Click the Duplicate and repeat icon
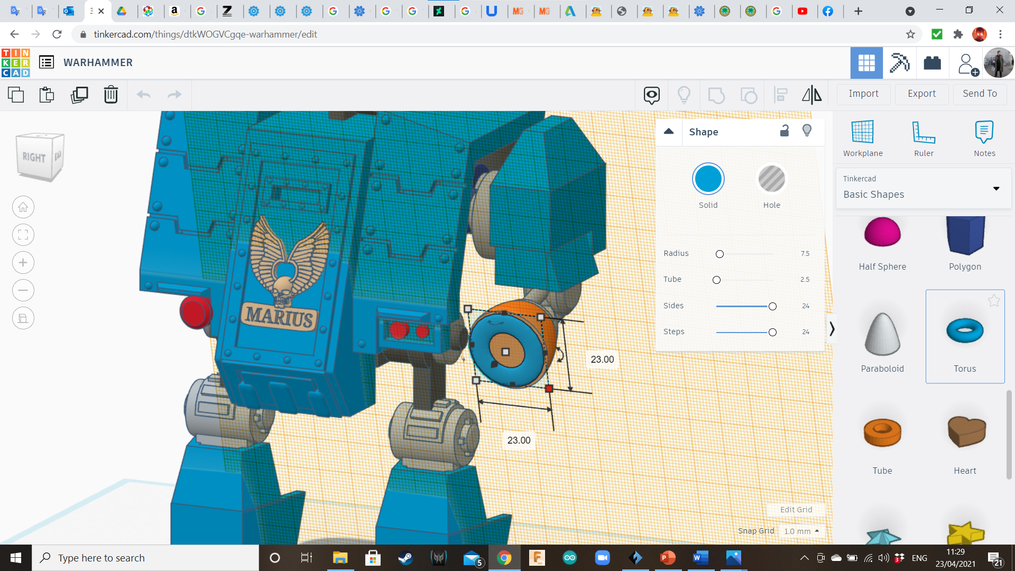 click(x=79, y=95)
